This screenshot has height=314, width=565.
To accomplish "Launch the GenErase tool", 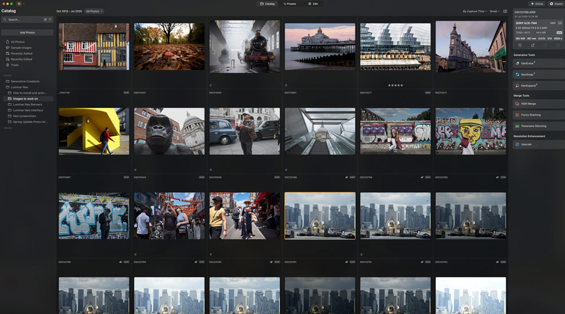I will (538, 63).
